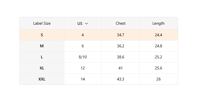Click chest value 36.2

120,46
